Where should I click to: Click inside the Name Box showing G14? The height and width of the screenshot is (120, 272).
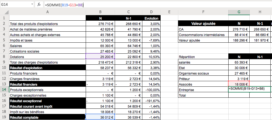click(15, 5)
